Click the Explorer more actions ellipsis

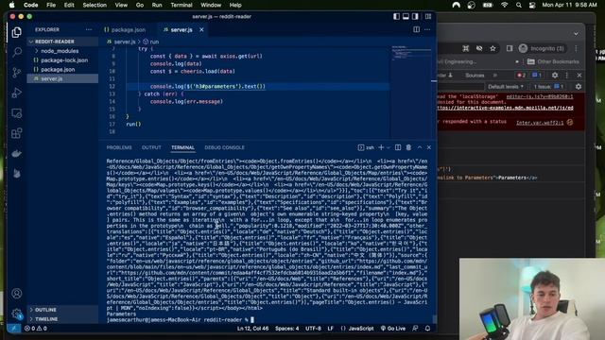[x=89, y=29]
